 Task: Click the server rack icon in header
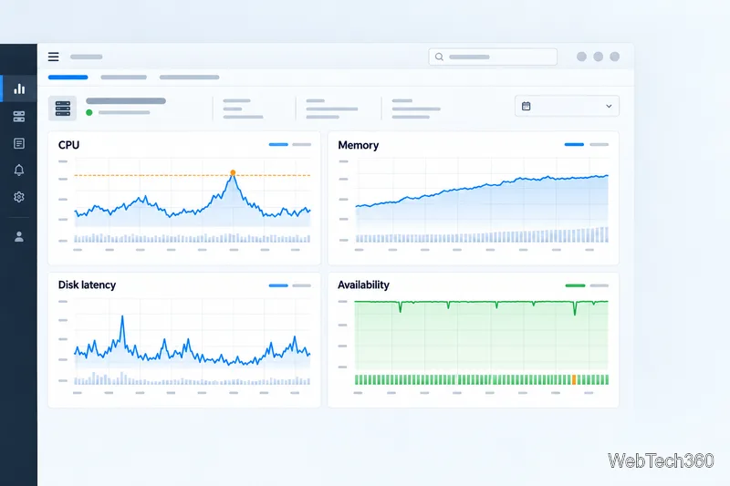pyautogui.click(x=62, y=108)
